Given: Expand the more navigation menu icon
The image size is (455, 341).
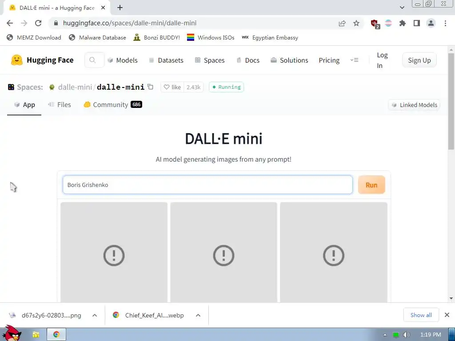Looking at the screenshot, I should [354, 60].
